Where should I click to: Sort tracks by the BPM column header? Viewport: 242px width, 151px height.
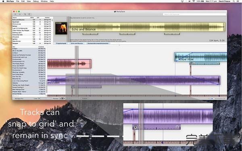pos(32,18)
